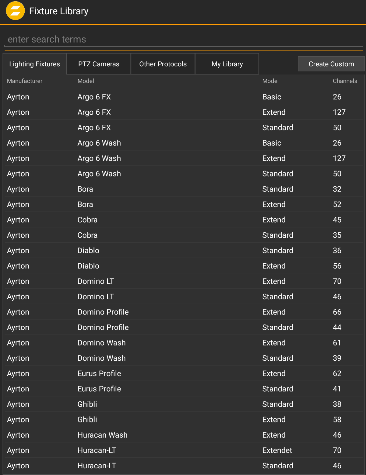Select the Lighting Fixtures tab

click(x=34, y=64)
